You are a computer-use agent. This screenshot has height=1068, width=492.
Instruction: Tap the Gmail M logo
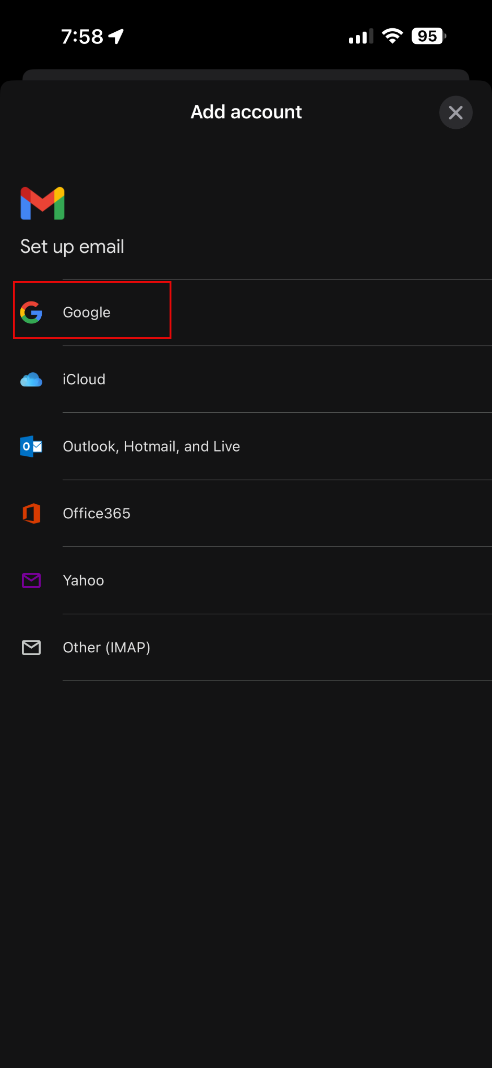(x=42, y=203)
